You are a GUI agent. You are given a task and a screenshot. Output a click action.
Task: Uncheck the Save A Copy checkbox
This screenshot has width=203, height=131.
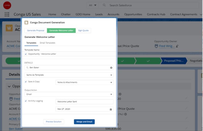pos(26,82)
